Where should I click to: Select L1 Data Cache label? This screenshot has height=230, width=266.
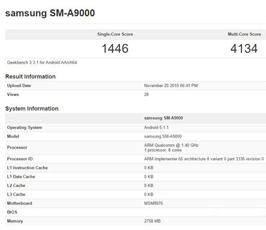coord(21,177)
